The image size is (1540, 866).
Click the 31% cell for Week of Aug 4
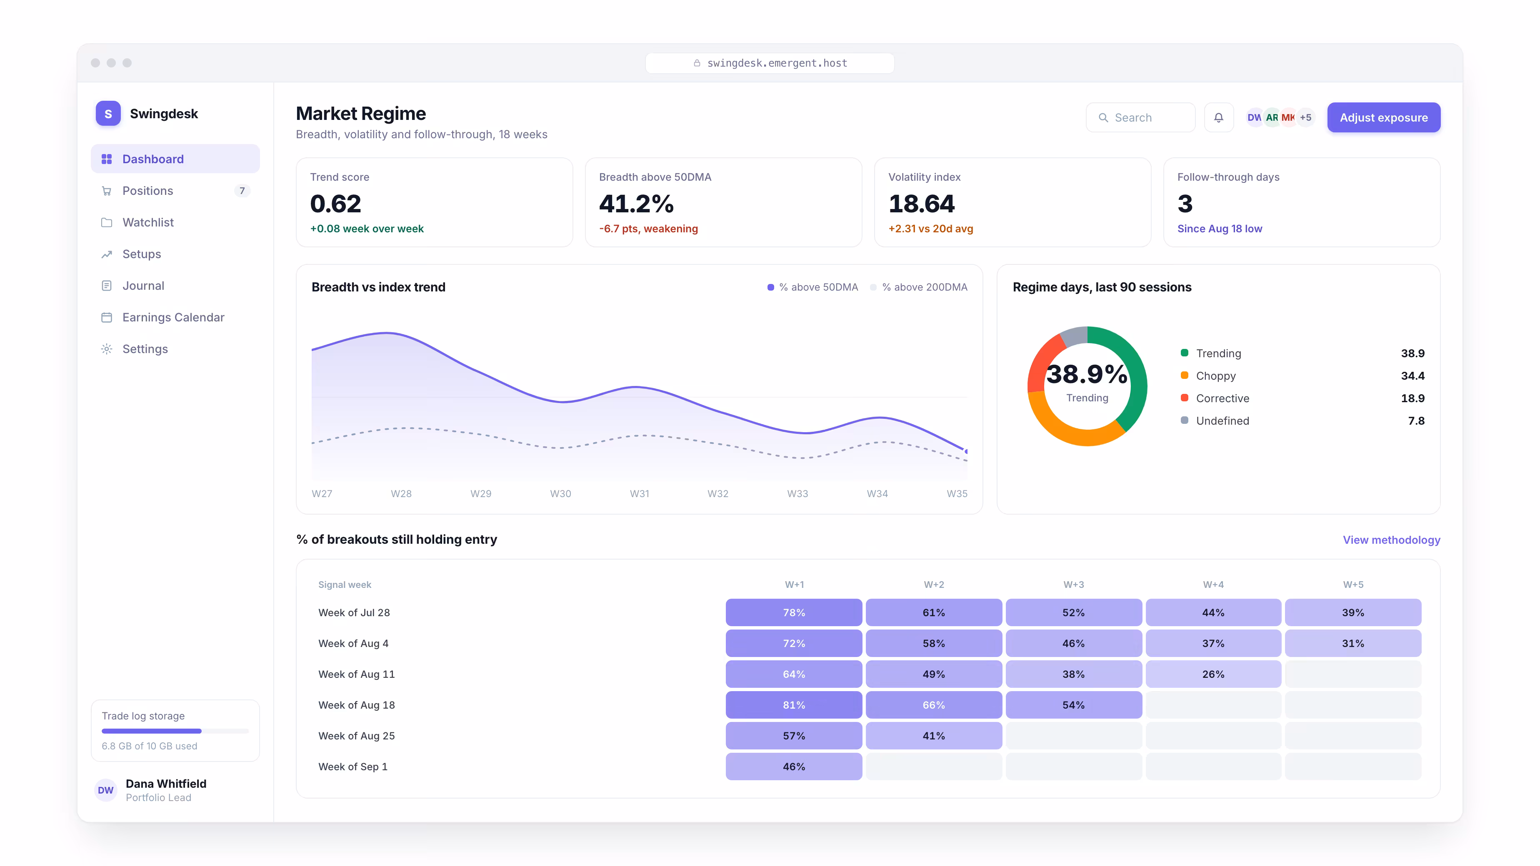coord(1353,643)
